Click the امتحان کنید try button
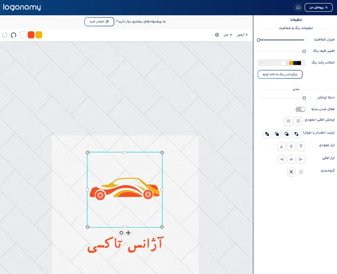337x274 pixels. click(x=99, y=22)
